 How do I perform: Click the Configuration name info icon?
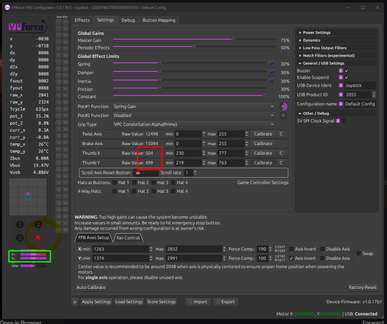341,104
